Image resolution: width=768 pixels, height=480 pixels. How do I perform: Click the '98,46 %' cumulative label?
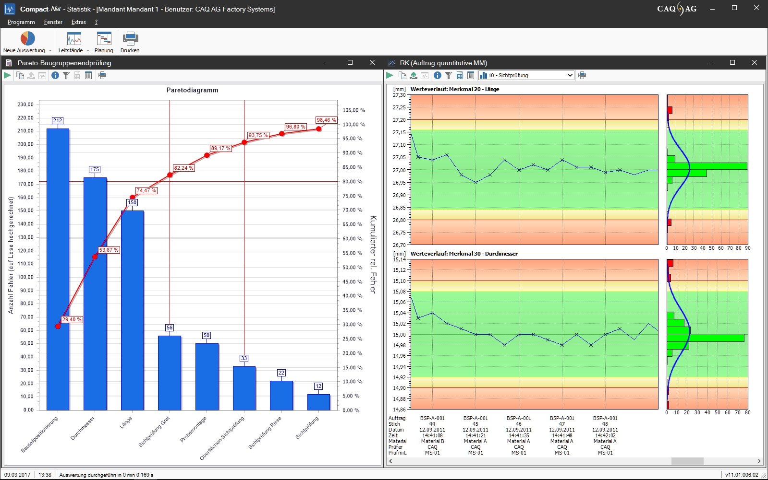point(327,120)
